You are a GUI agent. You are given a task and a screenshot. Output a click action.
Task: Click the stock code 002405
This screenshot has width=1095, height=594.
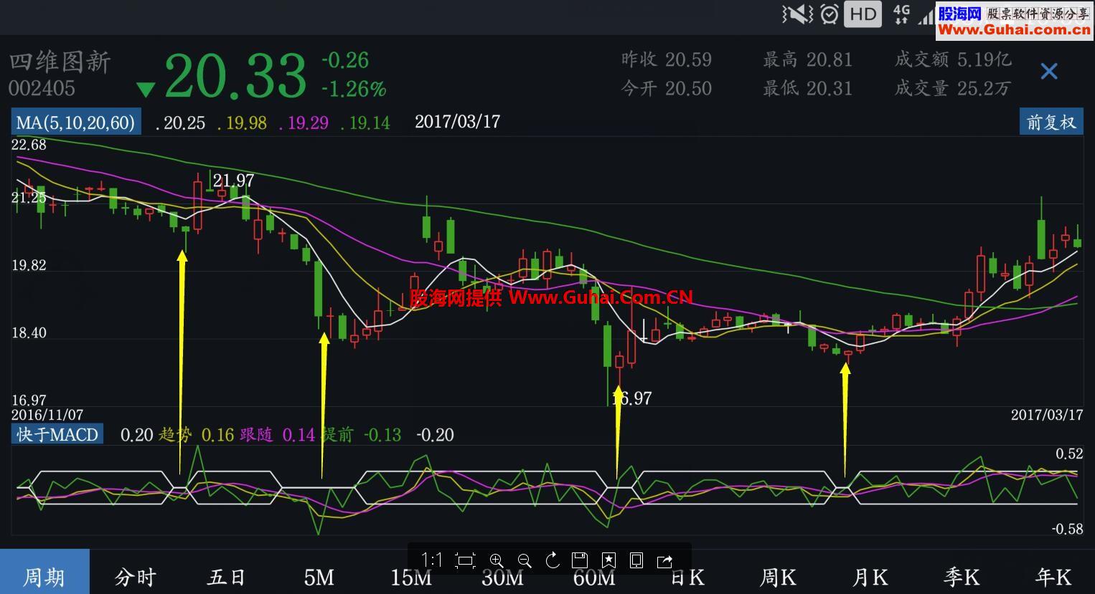coord(42,88)
